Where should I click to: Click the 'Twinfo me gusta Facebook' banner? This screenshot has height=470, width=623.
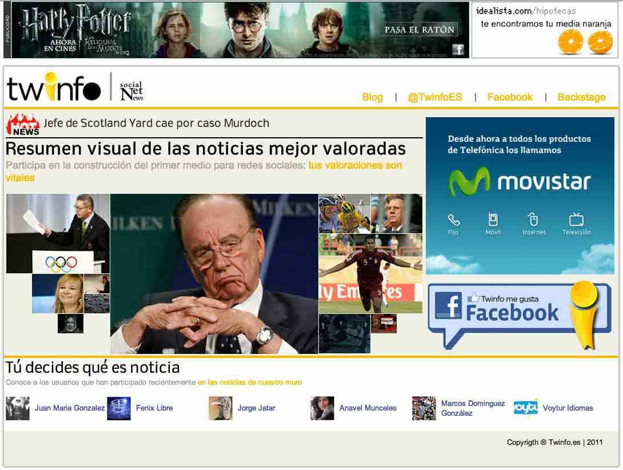[x=520, y=316]
